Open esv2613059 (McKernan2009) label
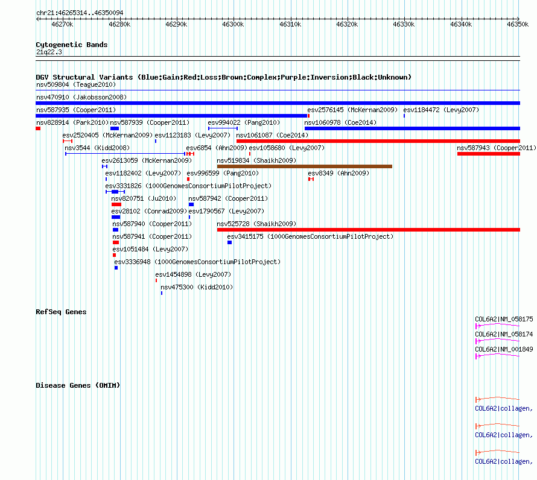Viewport: 537px width, 480px height. 147,160
